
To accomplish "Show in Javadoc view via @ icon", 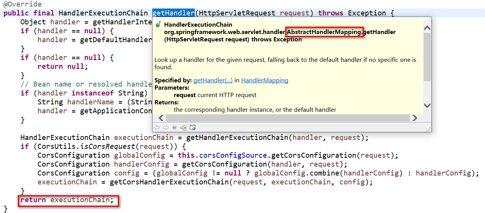I will [174, 127].
